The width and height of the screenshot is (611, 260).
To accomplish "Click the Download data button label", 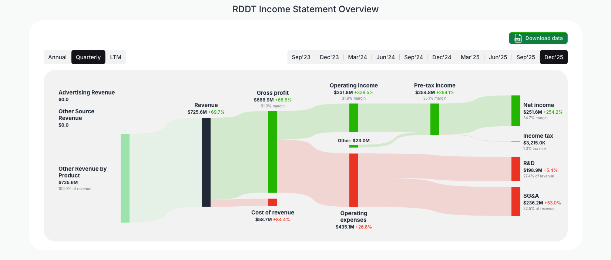I will click(544, 38).
